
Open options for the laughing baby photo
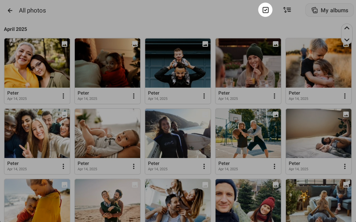tap(134, 166)
